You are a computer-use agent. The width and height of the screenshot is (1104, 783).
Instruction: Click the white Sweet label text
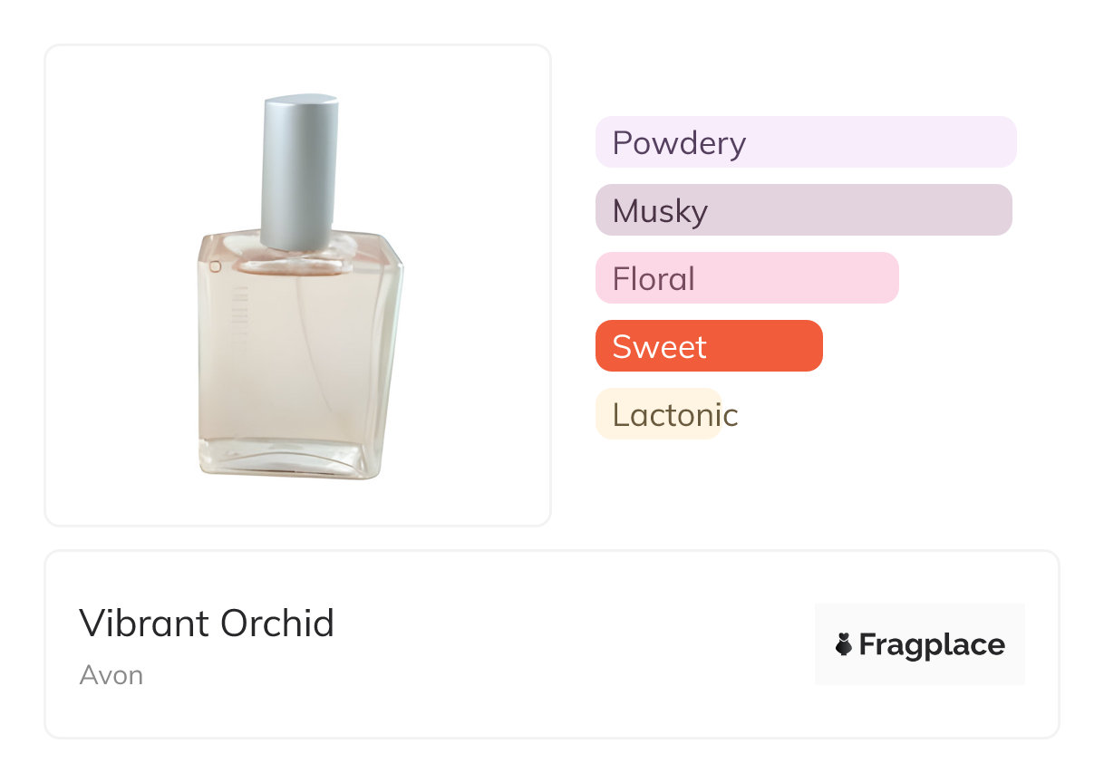pos(659,347)
